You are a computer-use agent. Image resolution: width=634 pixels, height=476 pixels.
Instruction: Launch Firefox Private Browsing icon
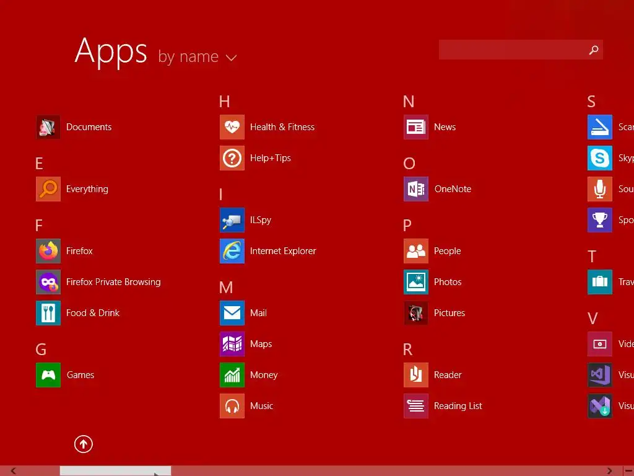[x=48, y=282]
